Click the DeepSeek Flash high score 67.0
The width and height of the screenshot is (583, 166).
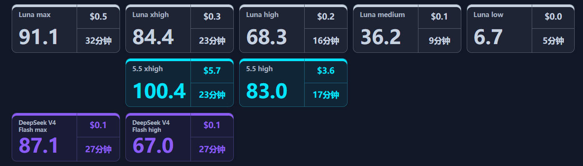pos(153,146)
